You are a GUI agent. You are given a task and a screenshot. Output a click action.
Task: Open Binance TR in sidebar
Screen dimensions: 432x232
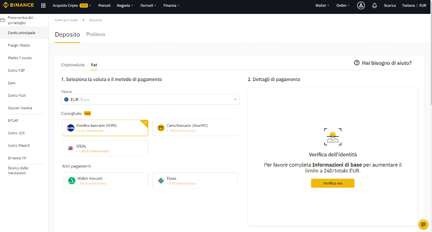pos(17,158)
